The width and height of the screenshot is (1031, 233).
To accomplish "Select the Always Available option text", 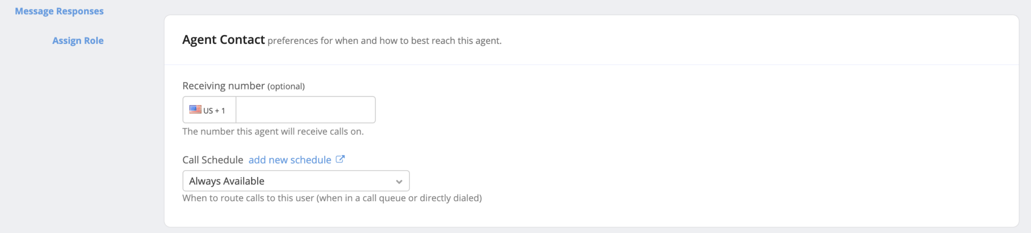I will pyautogui.click(x=227, y=181).
